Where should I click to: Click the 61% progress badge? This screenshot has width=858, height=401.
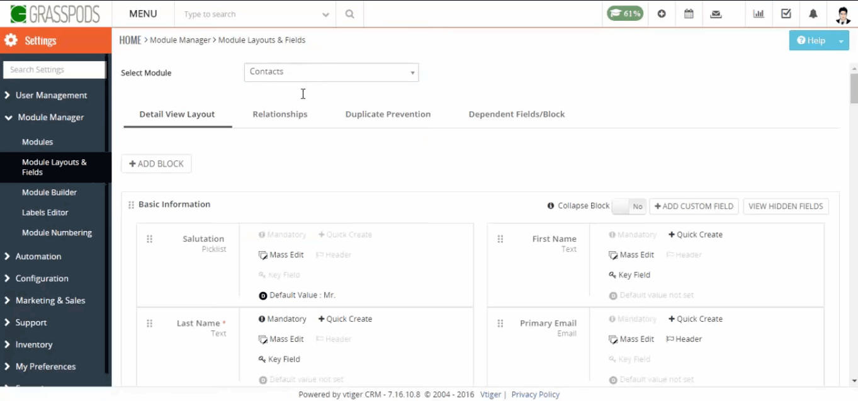(x=624, y=13)
